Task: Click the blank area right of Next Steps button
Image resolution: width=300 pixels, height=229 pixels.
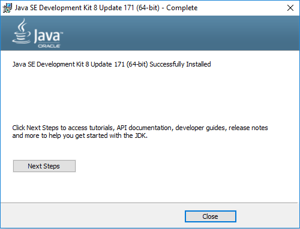Action: (180, 166)
